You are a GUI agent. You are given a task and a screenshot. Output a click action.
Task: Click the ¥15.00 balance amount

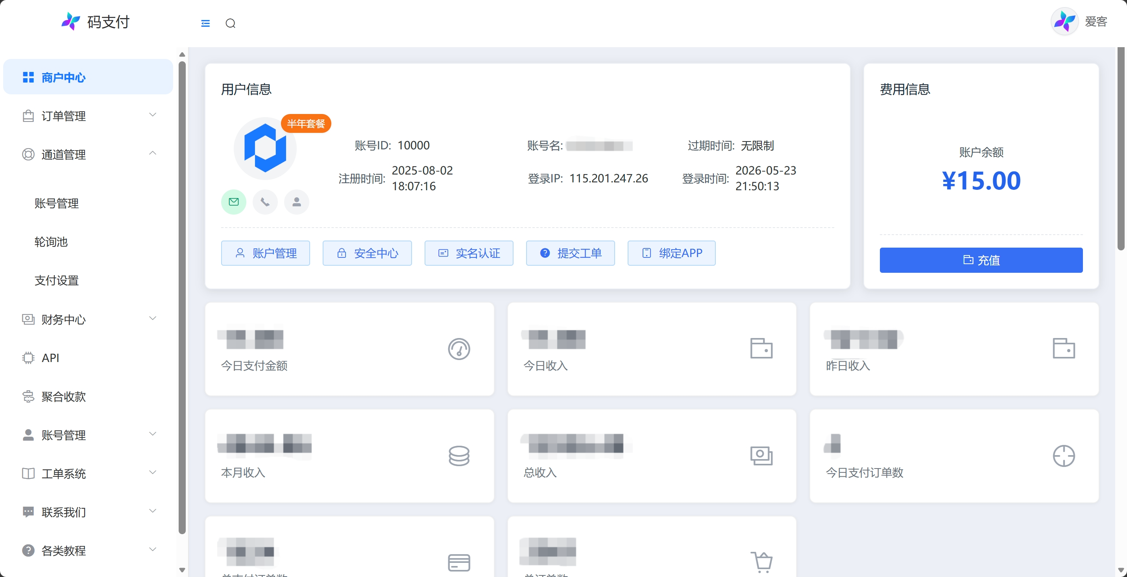[981, 180]
